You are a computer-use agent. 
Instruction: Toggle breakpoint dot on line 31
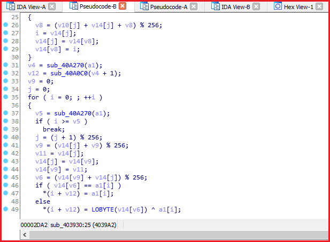(6, 65)
